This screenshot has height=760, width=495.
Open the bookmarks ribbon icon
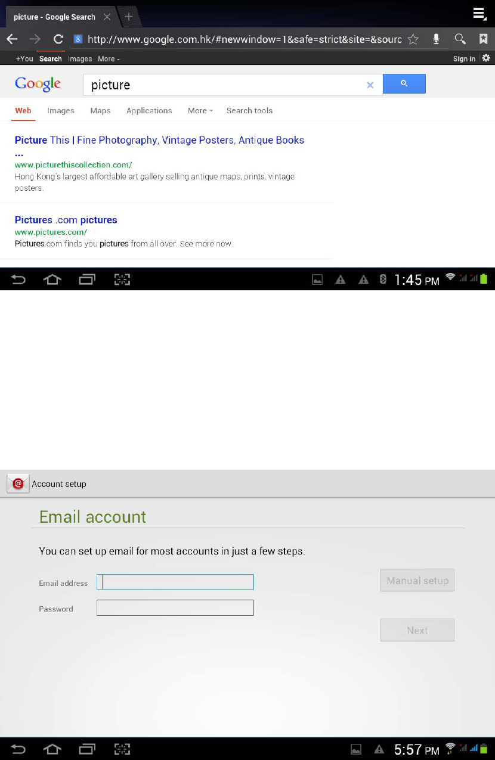click(483, 39)
